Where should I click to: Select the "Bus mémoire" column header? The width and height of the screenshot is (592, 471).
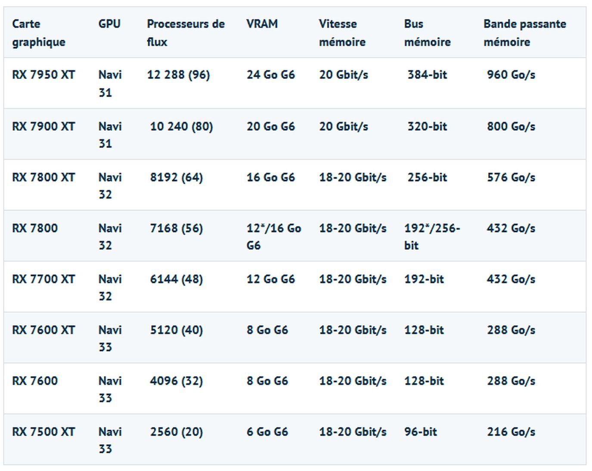click(x=427, y=33)
